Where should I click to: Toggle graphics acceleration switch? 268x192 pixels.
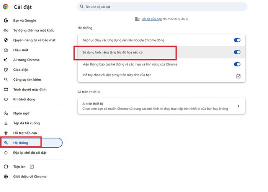pyautogui.click(x=237, y=52)
